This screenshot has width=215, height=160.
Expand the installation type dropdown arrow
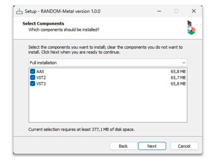184,63
